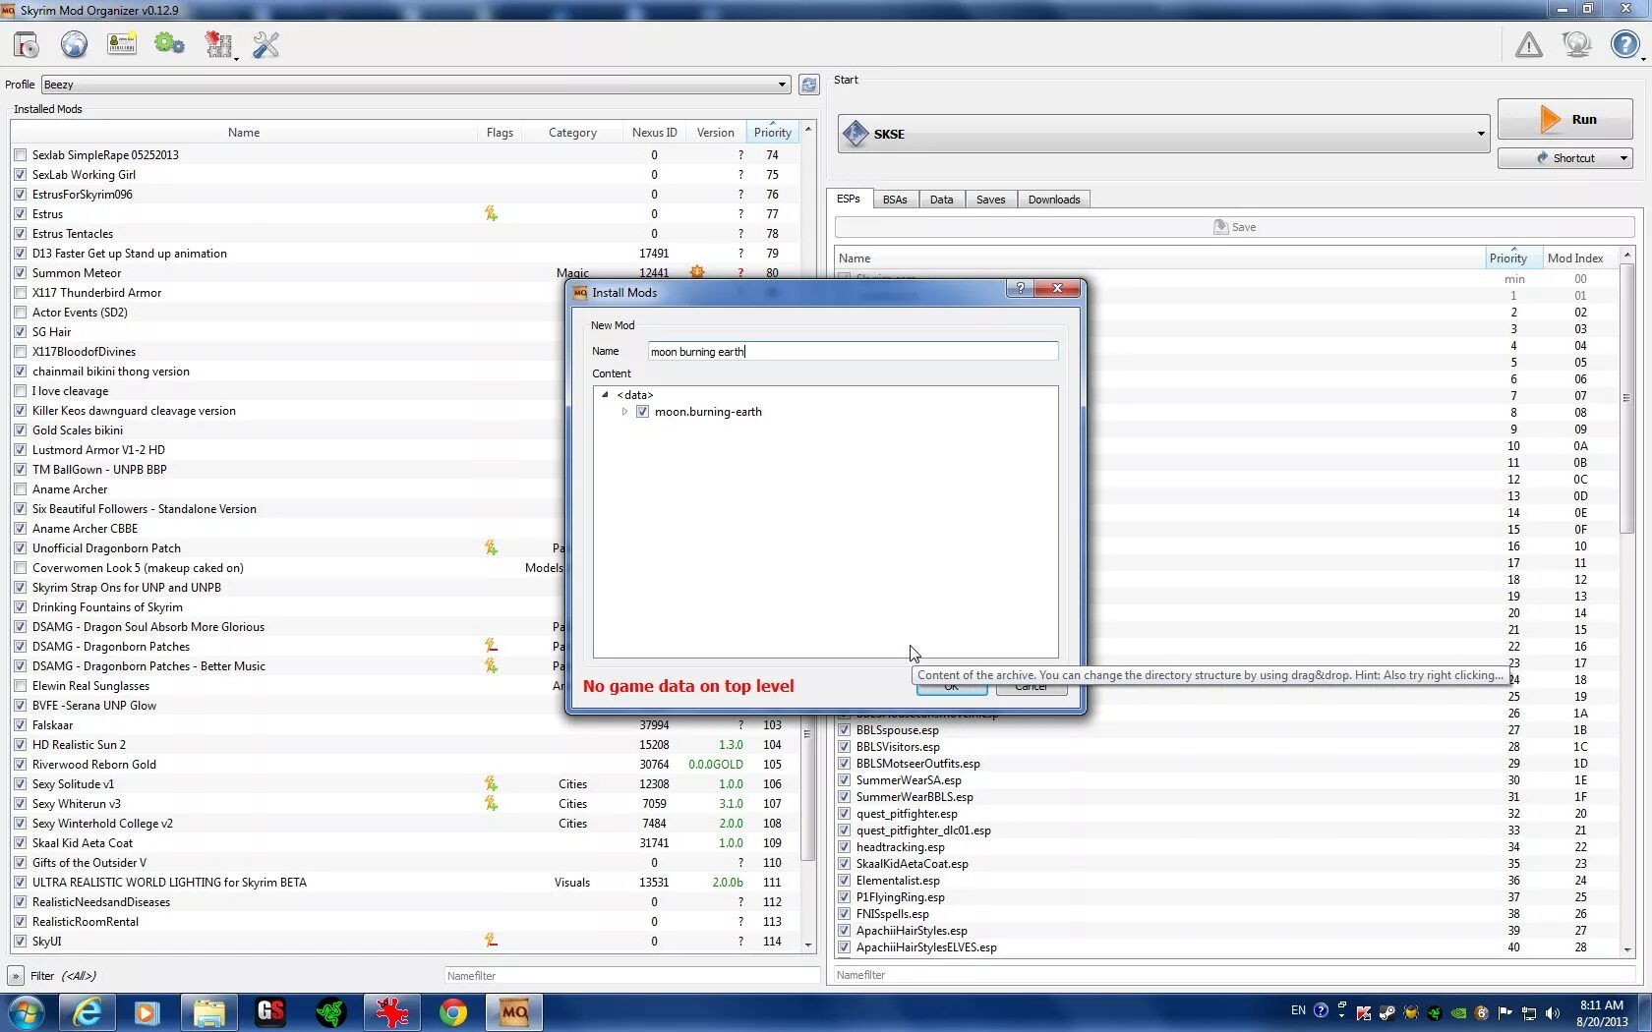Click OK in the Install Mods dialog
1652x1032 pixels.
coord(951,686)
